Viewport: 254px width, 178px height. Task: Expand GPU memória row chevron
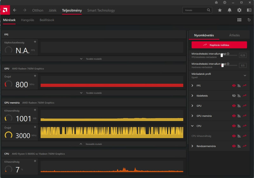(192, 116)
